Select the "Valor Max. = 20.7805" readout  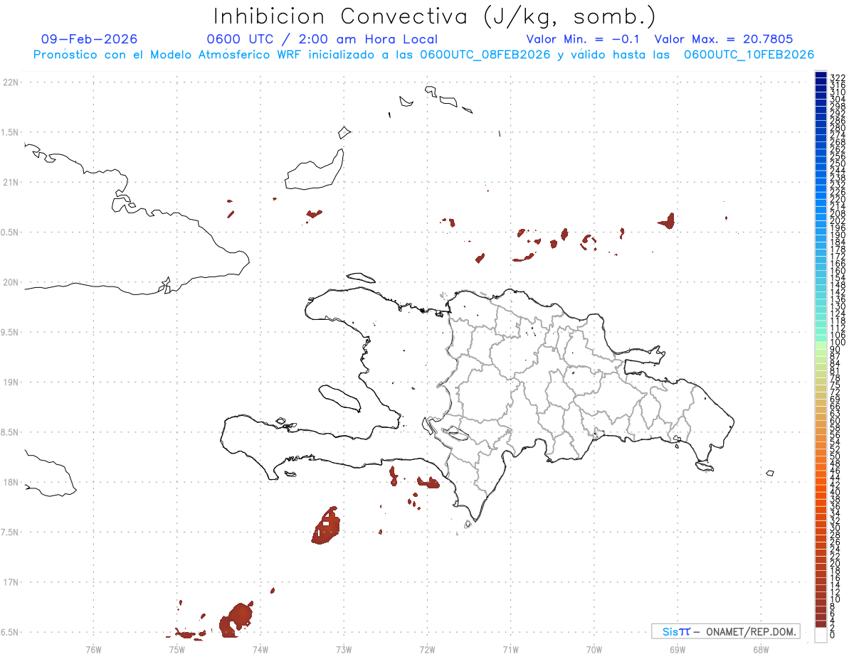(x=724, y=39)
